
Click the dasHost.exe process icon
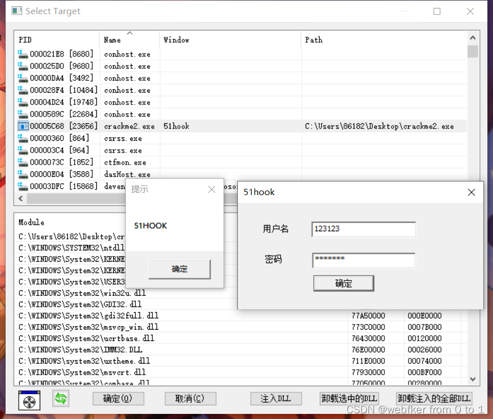pos(22,174)
